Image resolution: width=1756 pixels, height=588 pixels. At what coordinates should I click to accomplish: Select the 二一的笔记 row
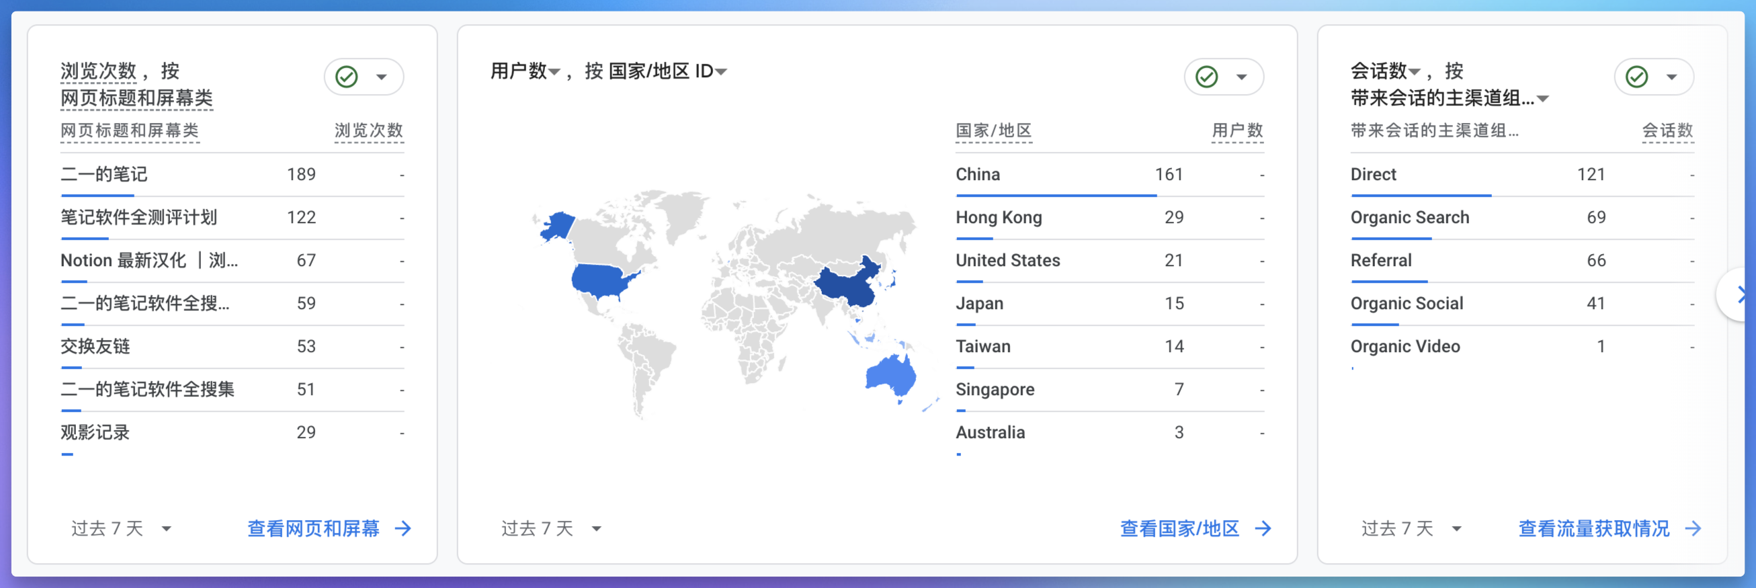click(x=233, y=175)
